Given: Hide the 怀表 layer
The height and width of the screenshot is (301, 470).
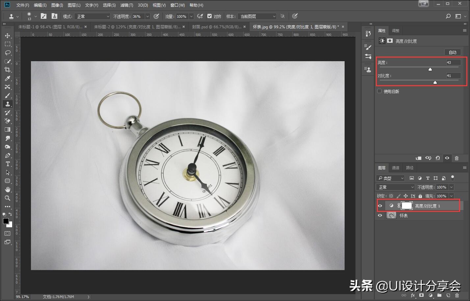Looking at the screenshot, I should [380, 215].
